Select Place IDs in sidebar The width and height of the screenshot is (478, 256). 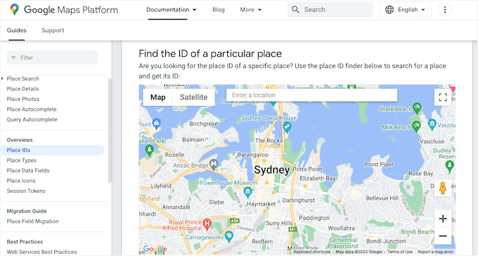click(53, 150)
